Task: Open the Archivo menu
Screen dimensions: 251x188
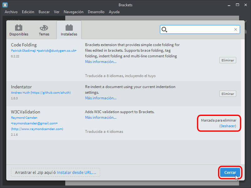Action: click(11, 12)
